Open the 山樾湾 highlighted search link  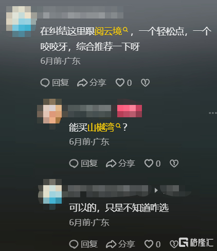pyautogui.click(x=101, y=128)
